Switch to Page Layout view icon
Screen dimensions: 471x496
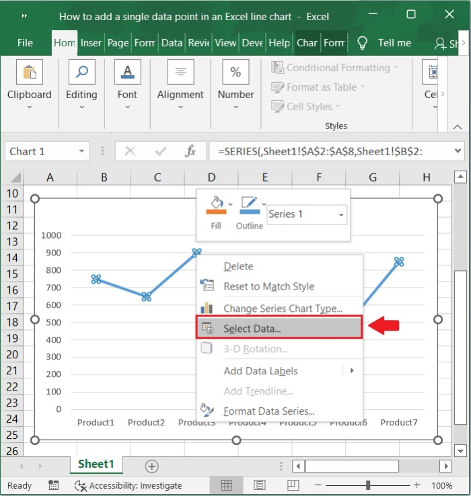(260, 485)
